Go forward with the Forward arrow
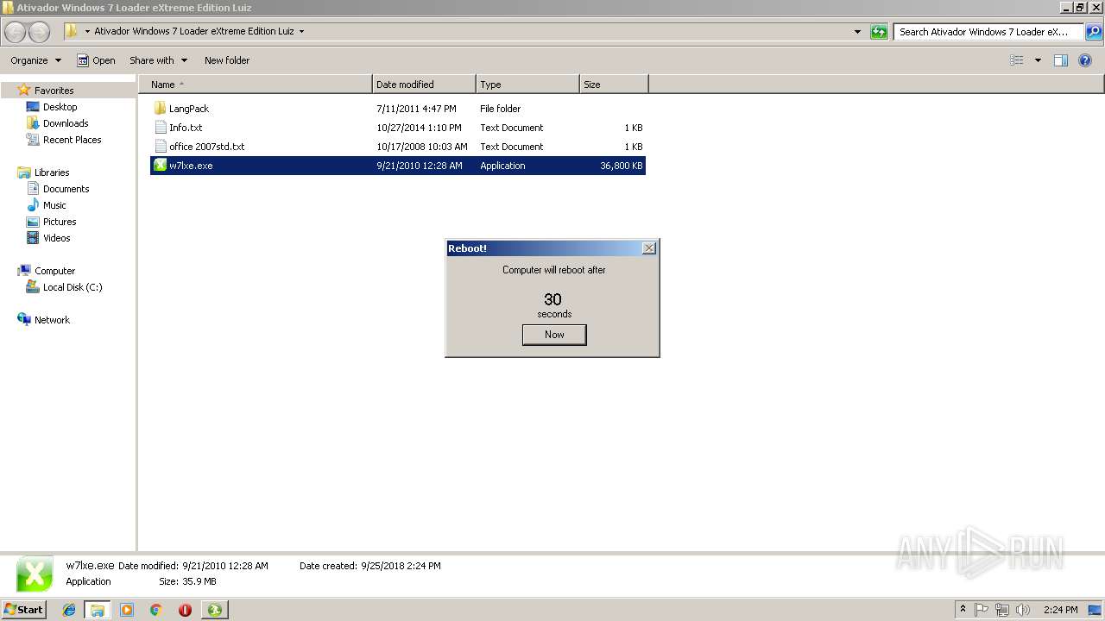Image resolution: width=1105 pixels, height=621 pixels. point(39,32)
